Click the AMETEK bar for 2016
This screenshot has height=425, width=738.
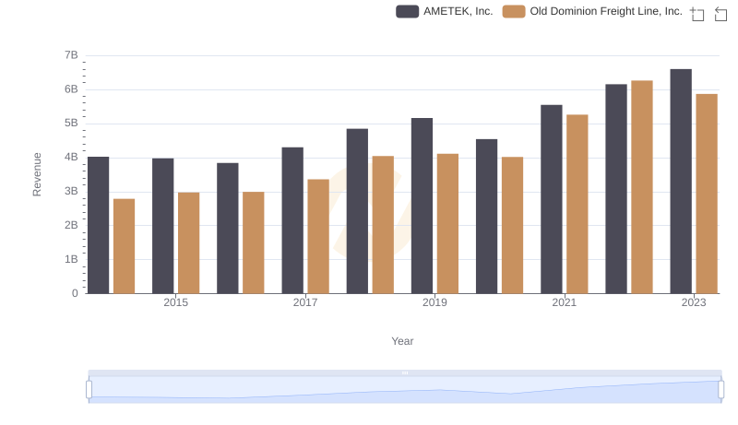[228, 229]
